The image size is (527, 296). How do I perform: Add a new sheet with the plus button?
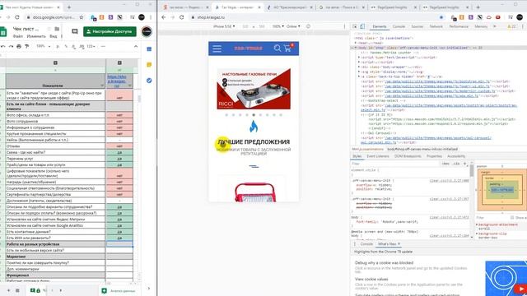tap(8, 290)
